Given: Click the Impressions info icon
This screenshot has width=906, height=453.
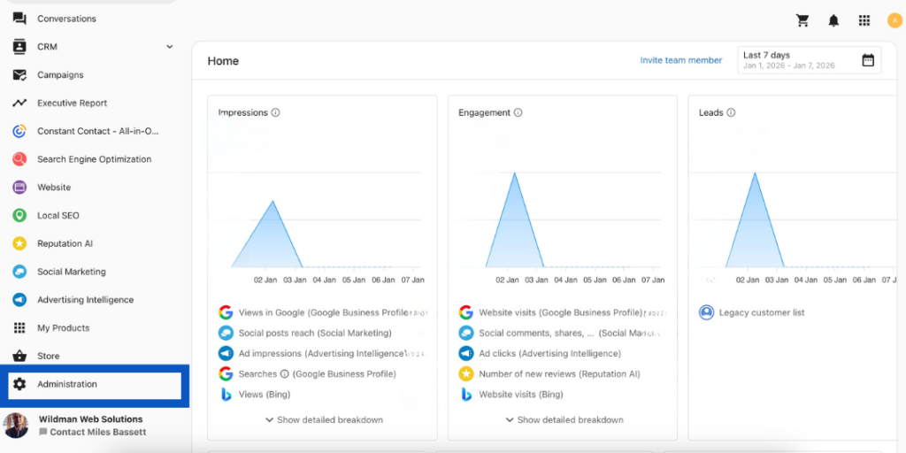Looking at the screenshot, I should (x=276, y=113).
